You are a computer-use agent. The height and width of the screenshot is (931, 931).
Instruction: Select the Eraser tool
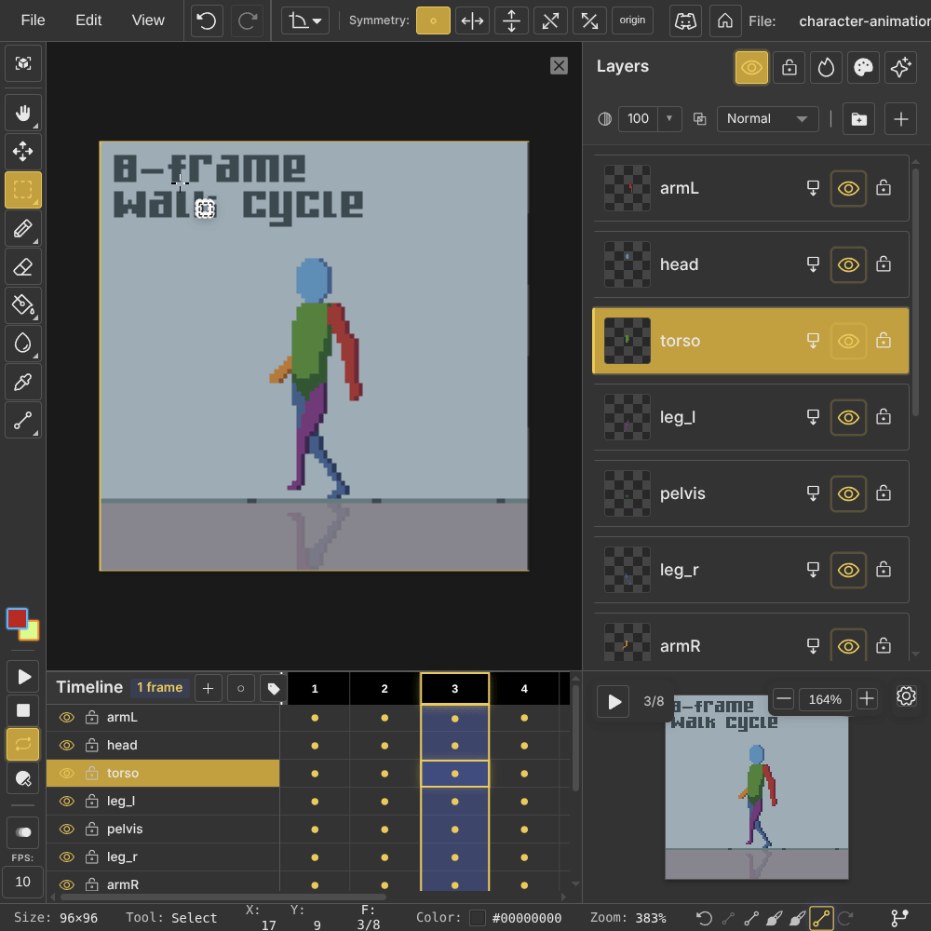(23, 267)
